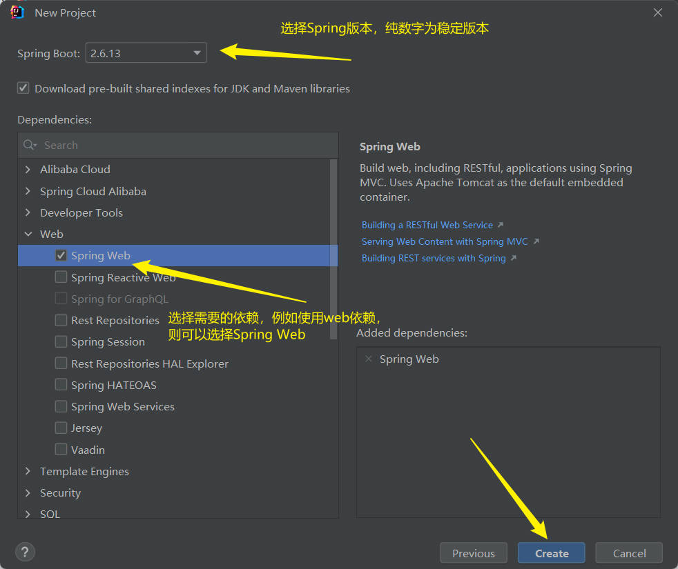Select the Template Engines tree label
The image size is (678, 569).
click(x=84, y=471)
